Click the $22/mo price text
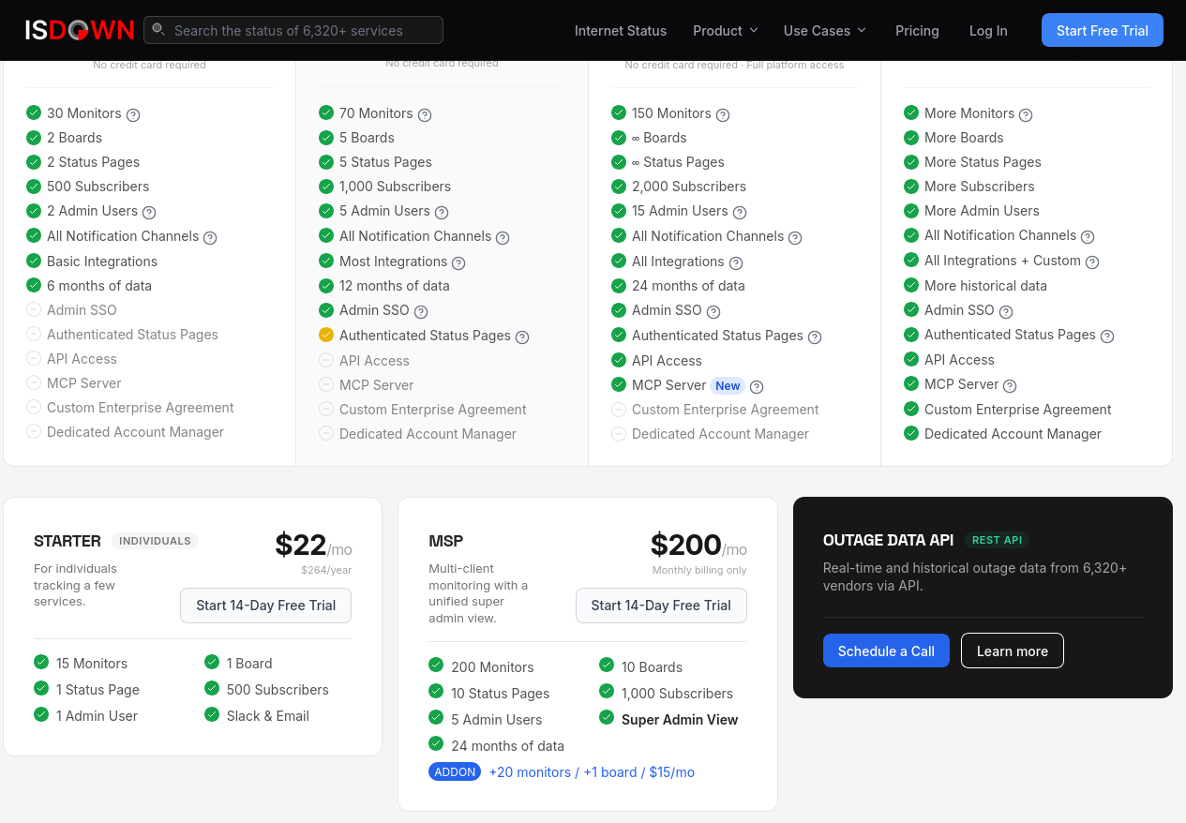The image size is (1186, 823). point(313,545)
